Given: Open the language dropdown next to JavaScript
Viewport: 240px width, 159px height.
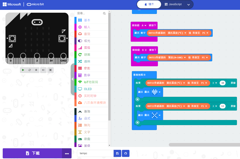Looking at the screenshot, I should click(x=189, y=5).
